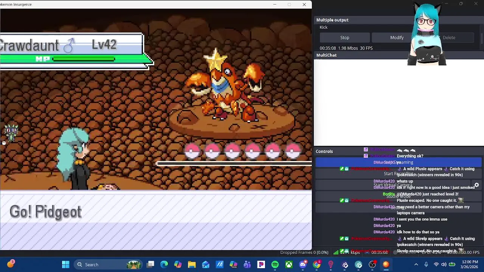Click the 'Kick' output label

[324, 27]
